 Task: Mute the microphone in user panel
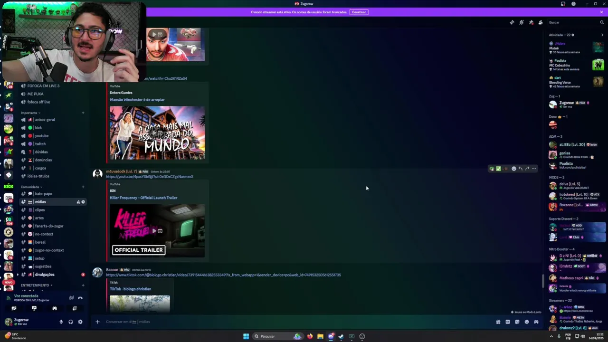pyautogui.click(x=61, y=322)
